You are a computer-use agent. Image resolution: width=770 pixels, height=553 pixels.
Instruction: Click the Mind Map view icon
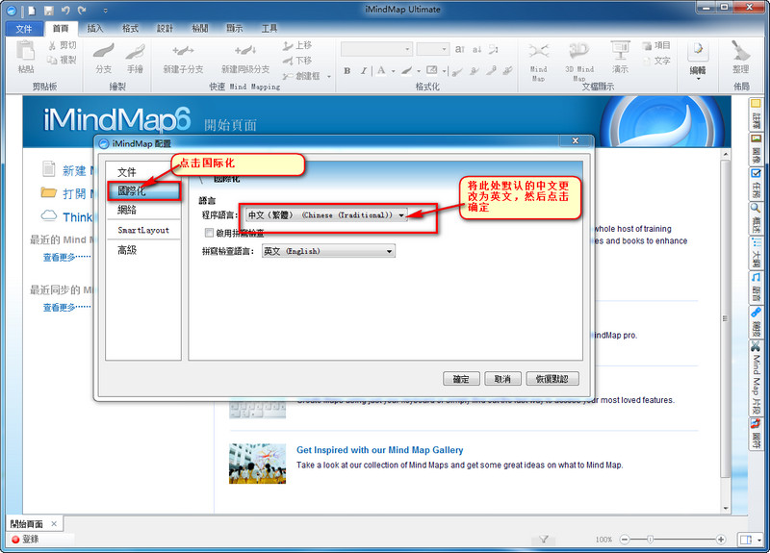[539, 52]
